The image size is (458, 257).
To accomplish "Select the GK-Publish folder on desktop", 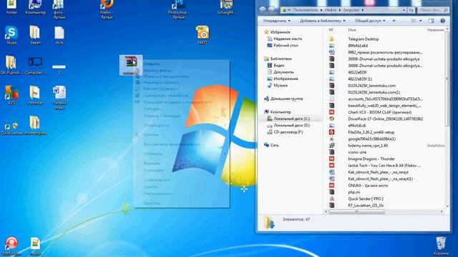I will point(11,65).
